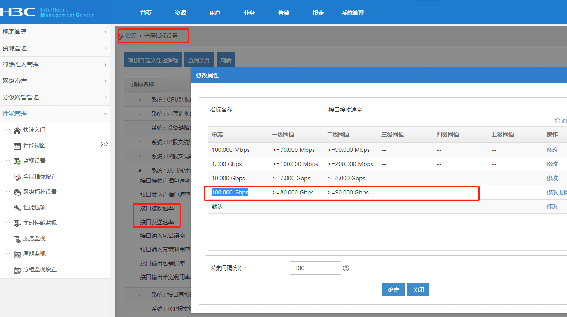Screen dimensions: 567x317
Task: Expand 性能视图 submenu arrows
Action: pyautogui.click(x=104, y=145)
